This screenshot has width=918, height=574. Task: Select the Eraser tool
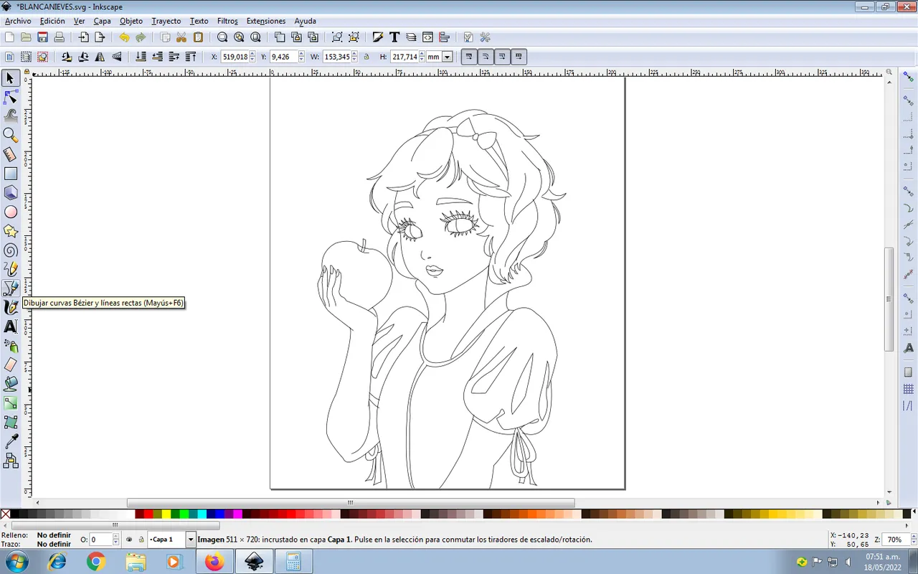click(x=11, y=365)
